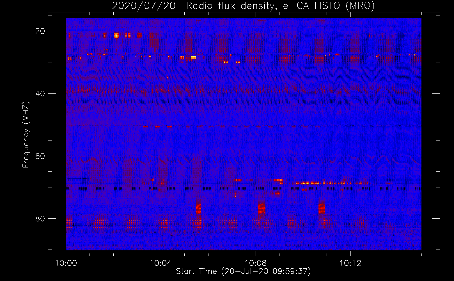The width and height of the screenshot is (454, 281).
Task: Click the red burst near 10:10:45
Action: pos(322,208)
